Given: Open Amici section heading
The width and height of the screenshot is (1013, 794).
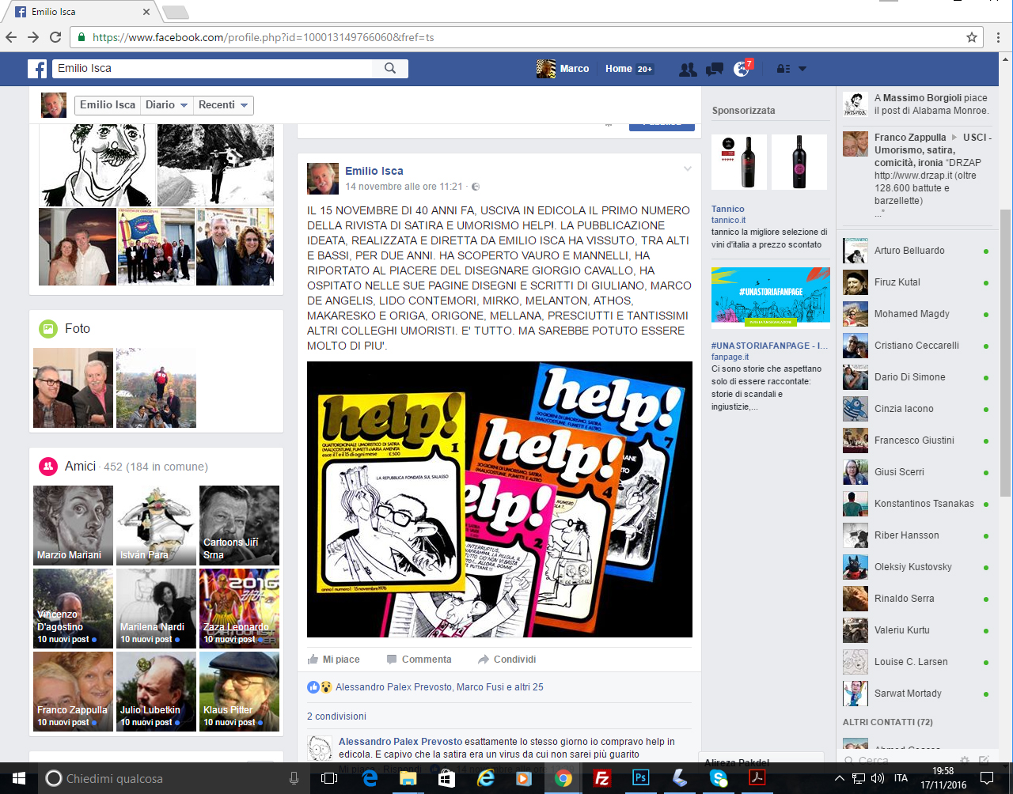Looking at the screenshot, I should click(x=80, y=467).
